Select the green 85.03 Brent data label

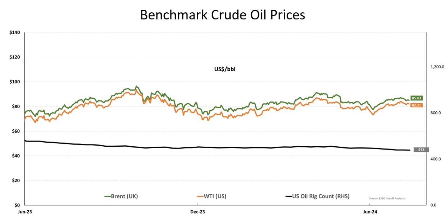click(x=417, y=98)
